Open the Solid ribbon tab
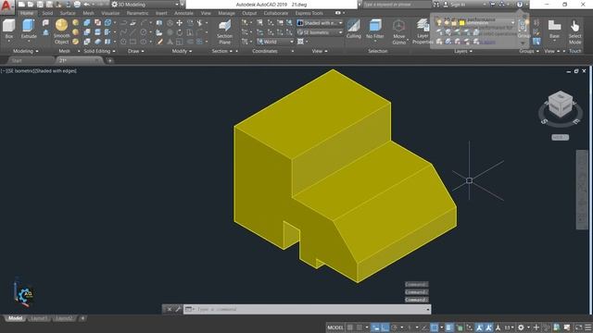This screenshot has height=333, width=593. [47, 13]
